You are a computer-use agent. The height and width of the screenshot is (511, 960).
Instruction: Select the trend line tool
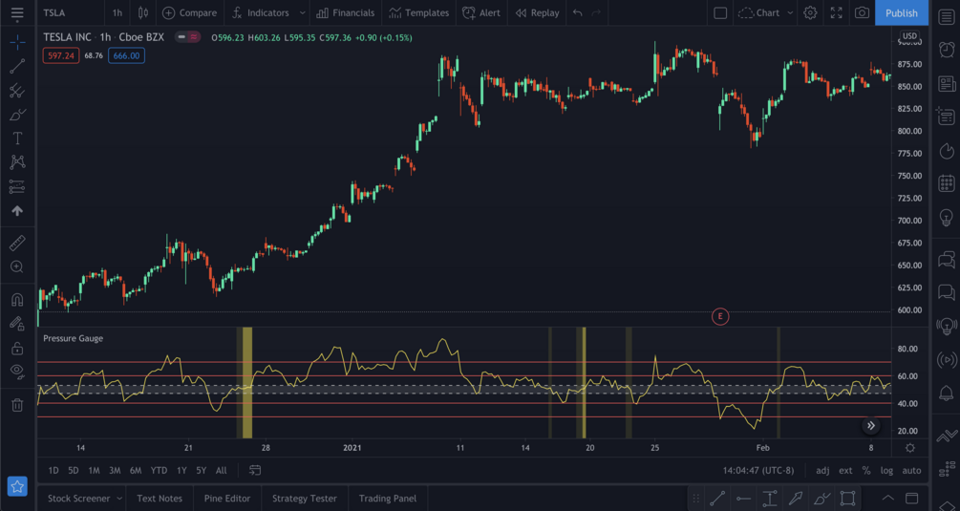17,66
